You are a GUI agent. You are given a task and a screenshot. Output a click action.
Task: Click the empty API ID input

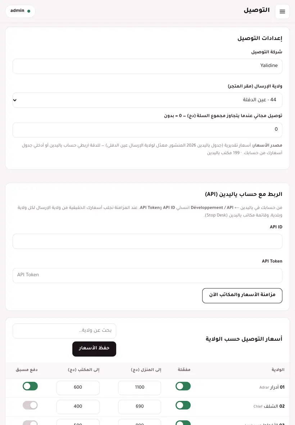[147, 241]
